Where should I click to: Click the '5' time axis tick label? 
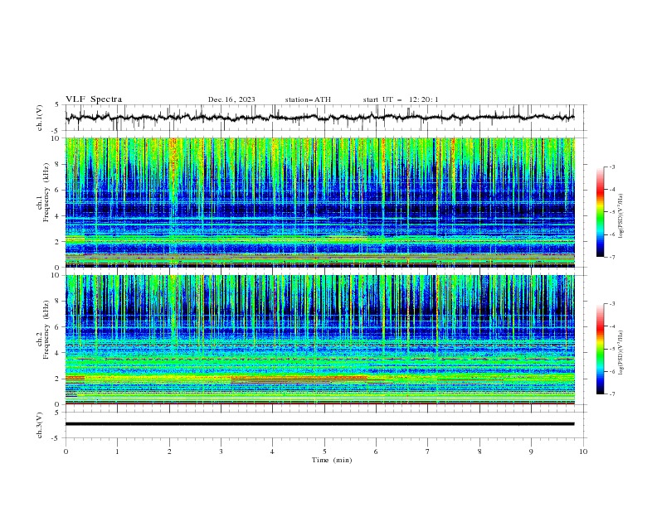click(324, 451)
